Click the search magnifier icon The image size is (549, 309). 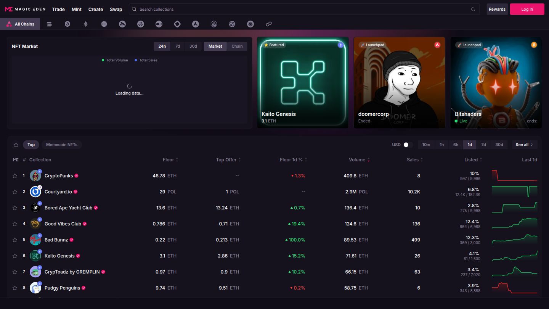point(134,9)
